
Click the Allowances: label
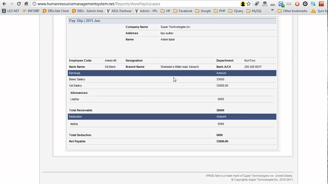79,93
